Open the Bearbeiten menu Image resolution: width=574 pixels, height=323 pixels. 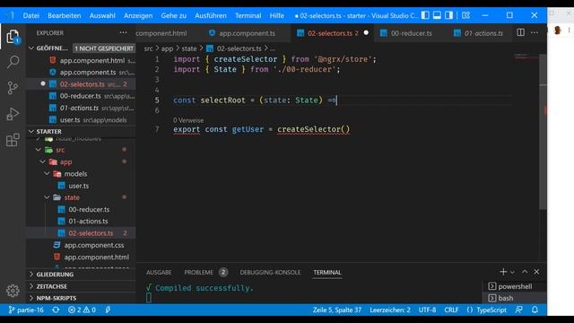[x=64, y=15]
